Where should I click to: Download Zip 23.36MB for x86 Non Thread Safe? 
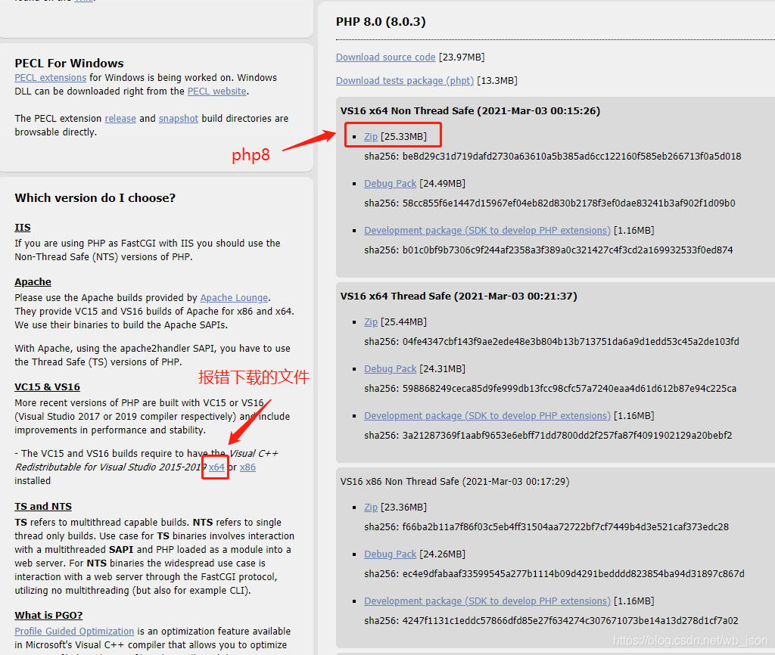(x=371, y=508)
